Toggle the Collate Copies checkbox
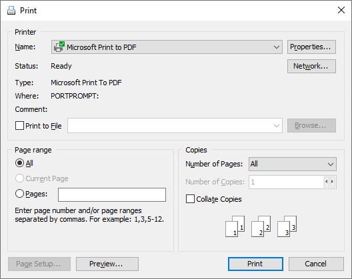The width and height of the screenshot is (352, 279). click(x=190, y=199)
